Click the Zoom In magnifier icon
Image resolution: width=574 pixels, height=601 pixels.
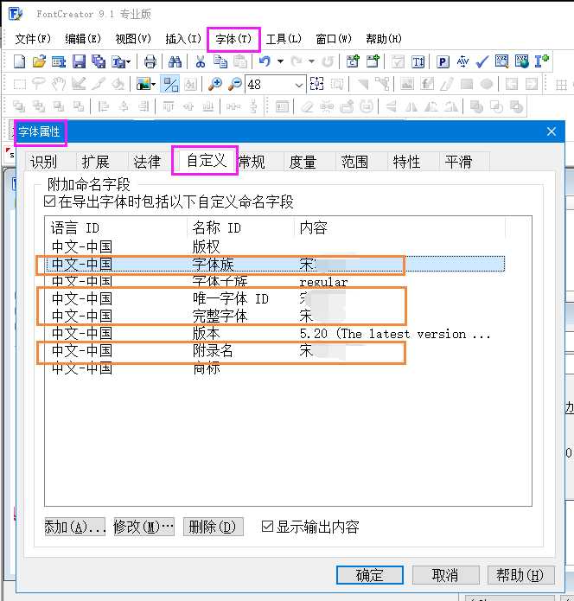point(215,84)
